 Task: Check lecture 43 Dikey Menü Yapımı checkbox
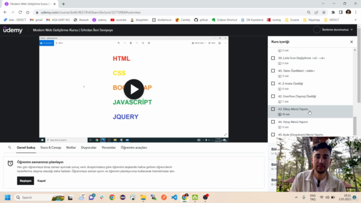tap(273, 109)
